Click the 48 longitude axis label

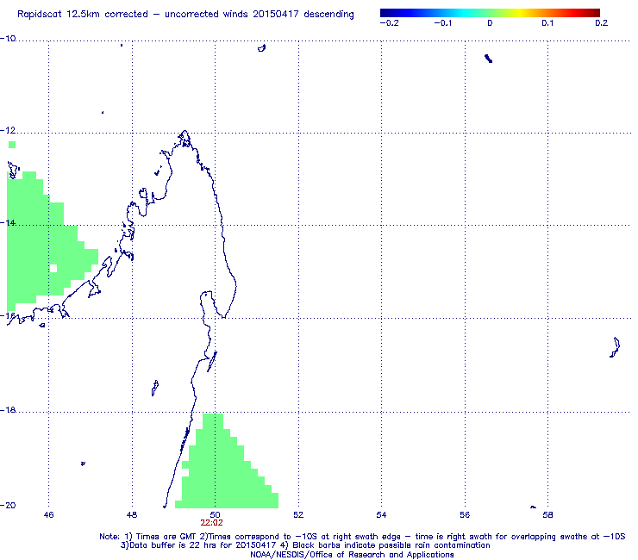pos(132,515)
